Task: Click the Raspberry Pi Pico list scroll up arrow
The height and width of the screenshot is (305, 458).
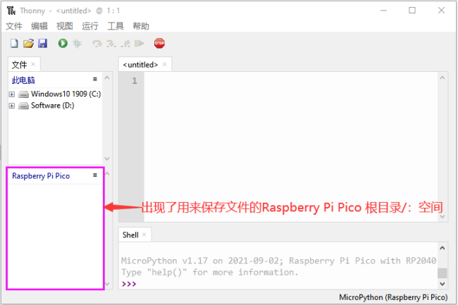Action: click(107, 174)
